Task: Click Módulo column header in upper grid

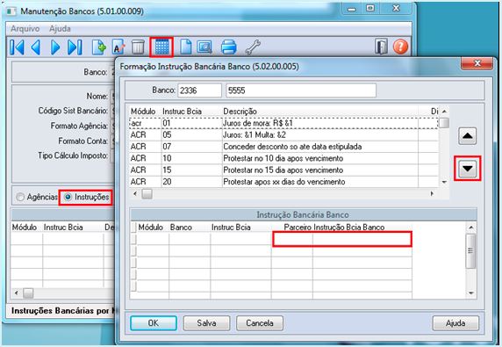Action: (143, 112)
